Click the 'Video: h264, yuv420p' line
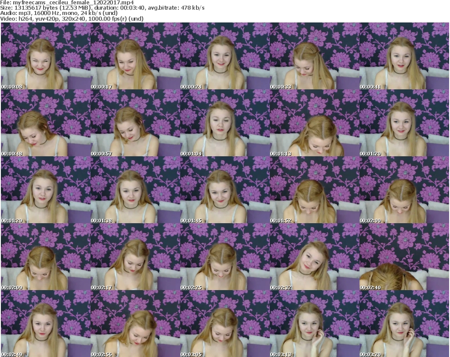Screen dimensions: 450x357 (72, 18)
